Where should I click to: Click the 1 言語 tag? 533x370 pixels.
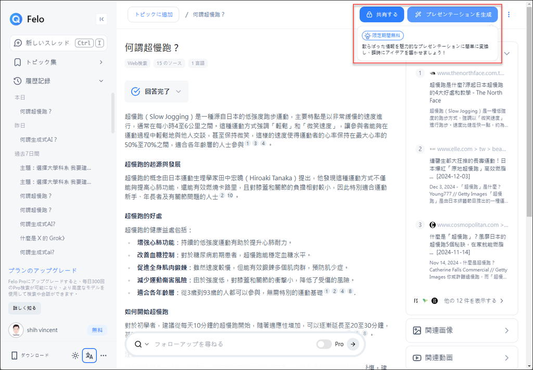[x=198, y=63]
